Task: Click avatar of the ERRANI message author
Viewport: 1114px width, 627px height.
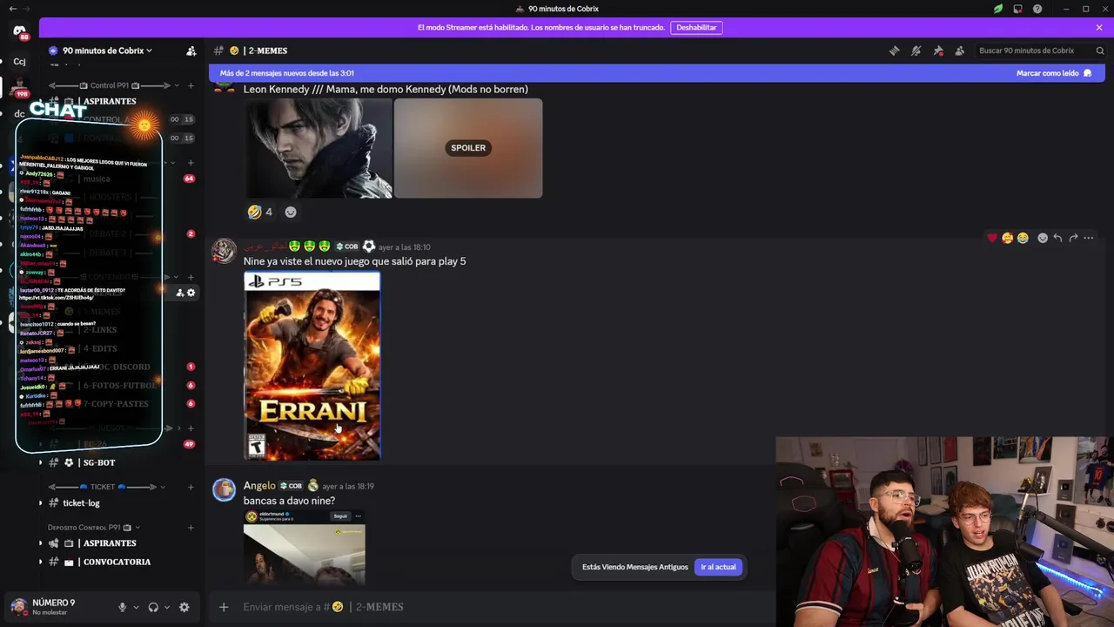Action: (x=225, y=251)
